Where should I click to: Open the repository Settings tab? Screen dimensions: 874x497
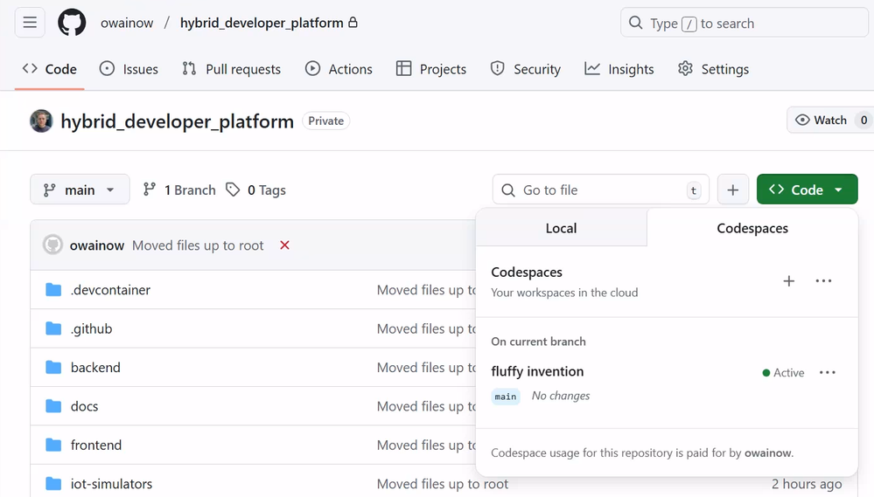713,69
